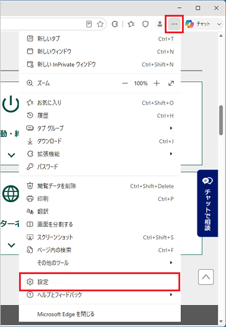This screenshot has width=226, height=327.
Task: Select 新しいウィンドウ menu item
Action: click(100, 52)
